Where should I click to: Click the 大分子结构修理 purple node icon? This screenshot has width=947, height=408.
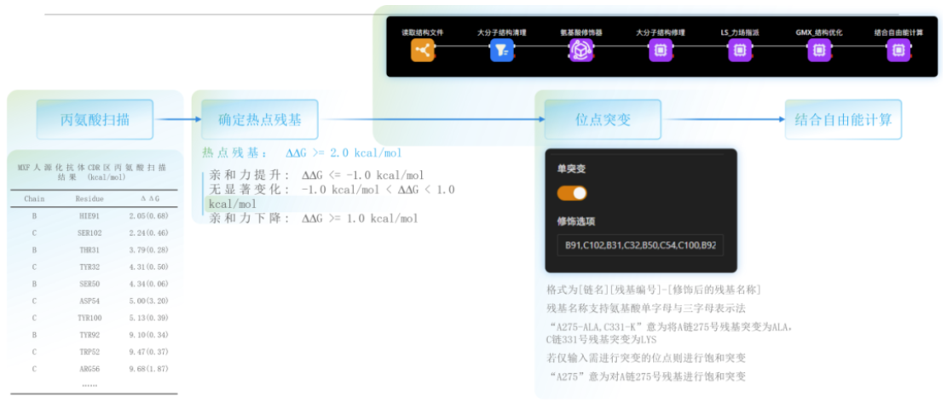tap(659, 51)
